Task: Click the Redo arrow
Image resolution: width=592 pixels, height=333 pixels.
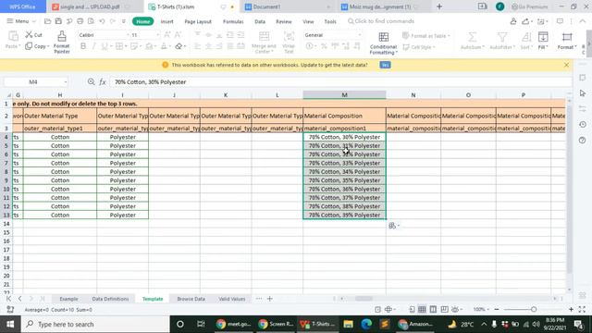Action: pos(113,21)
